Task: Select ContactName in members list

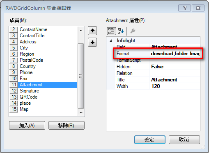Action: point(43,29)
